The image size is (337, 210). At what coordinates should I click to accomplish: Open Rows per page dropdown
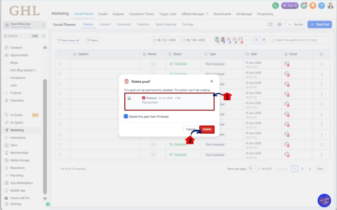(x=252, y=169)
